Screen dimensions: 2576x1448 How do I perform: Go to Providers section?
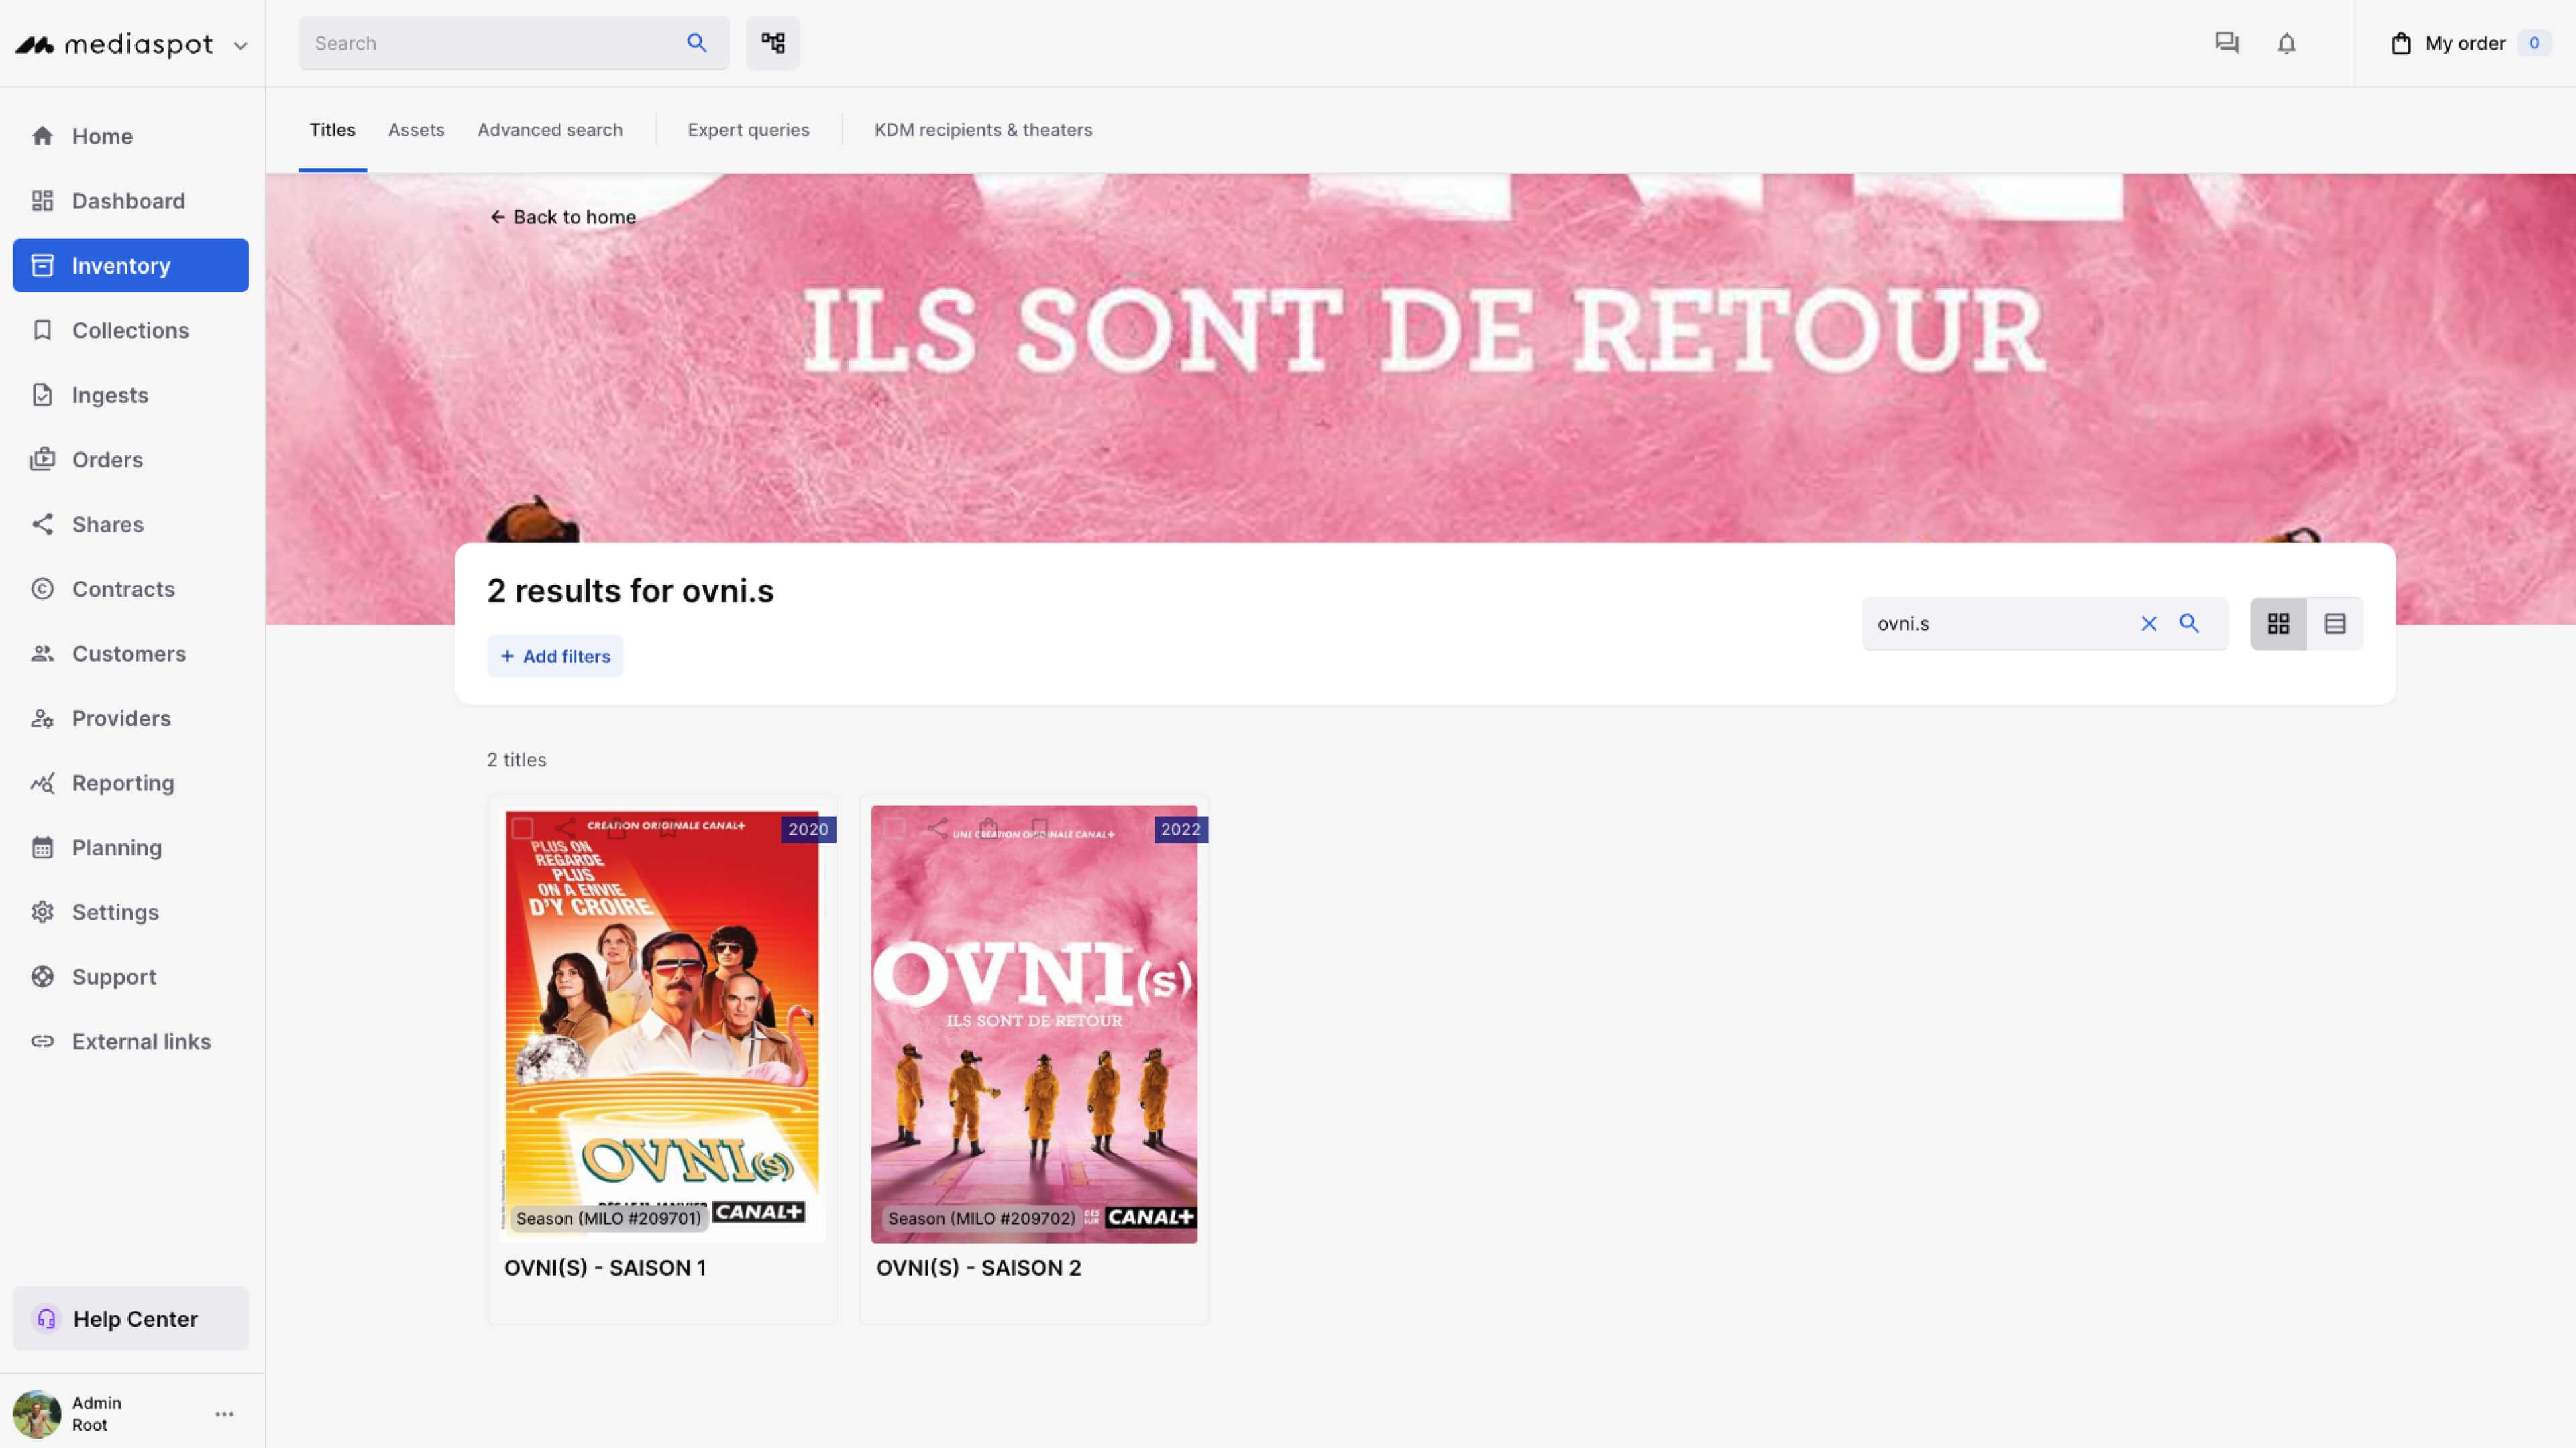coord(130,719)
